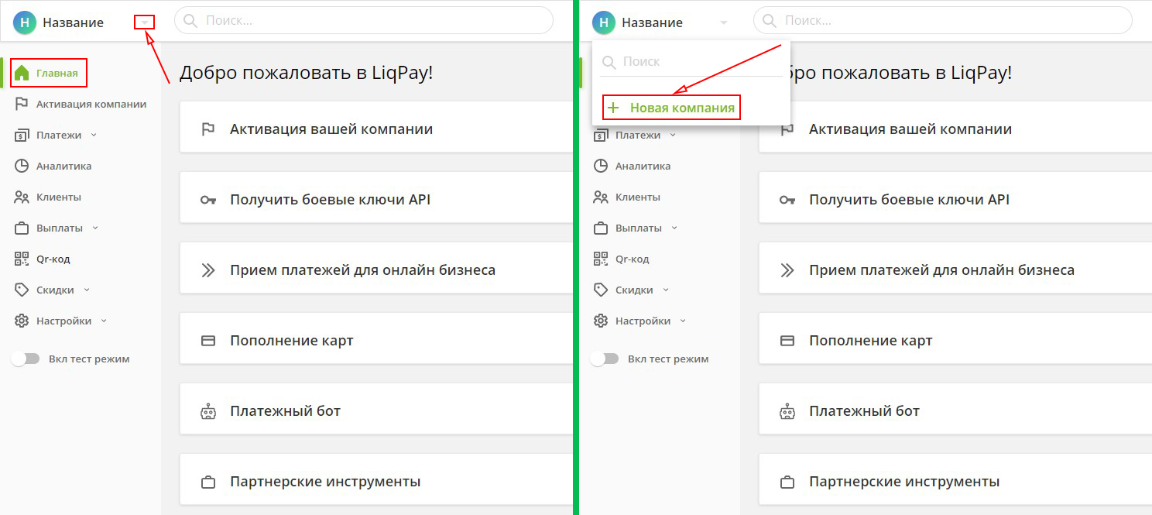The image size is (1152, 515).
Task: Open Прием платежей для онлайн бизнеса title, left screenshot
Action: pyautogui.click(x=362, y=270)
